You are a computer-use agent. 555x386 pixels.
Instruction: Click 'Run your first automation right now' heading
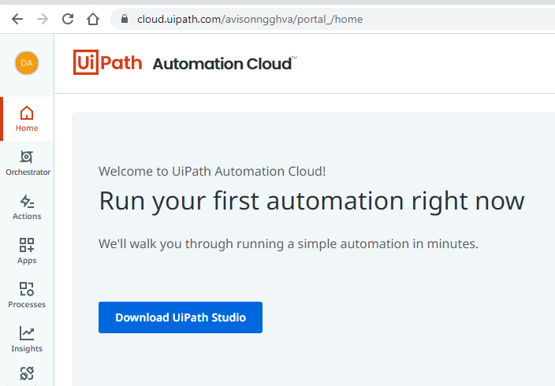tap(311, 202)
